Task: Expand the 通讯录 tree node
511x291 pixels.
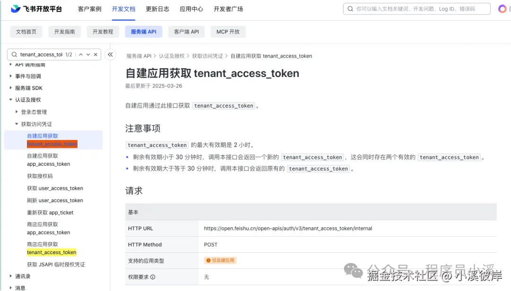Action: [x=11, y=276]
